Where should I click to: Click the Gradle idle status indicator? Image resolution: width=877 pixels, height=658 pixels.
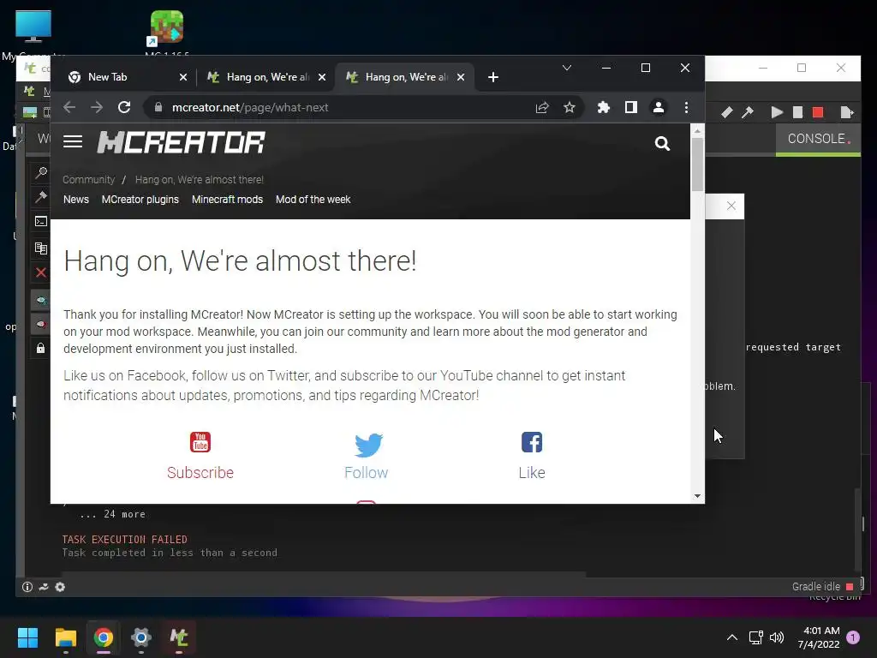822,586
